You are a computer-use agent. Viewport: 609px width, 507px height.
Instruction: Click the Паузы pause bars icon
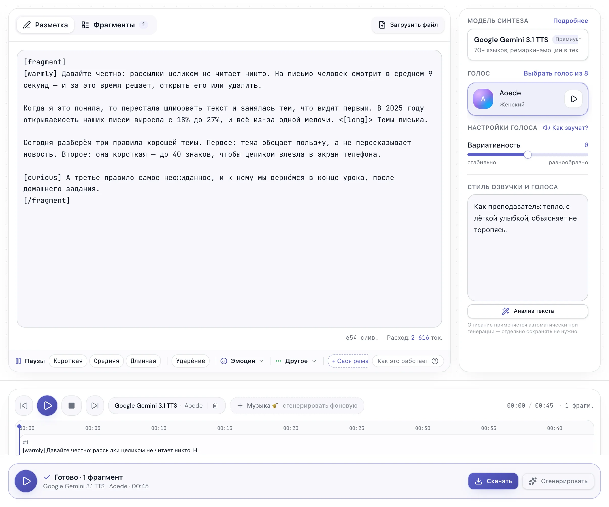pyautogui.click(x=18, y=361)
